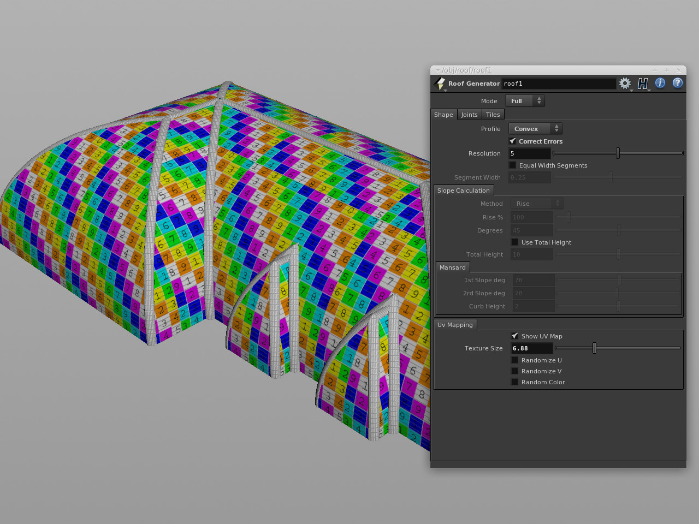Open the Mode dropdown set to Full
Image resolution: width=699 pixels, height=524 pixels.
click(525, 101)
